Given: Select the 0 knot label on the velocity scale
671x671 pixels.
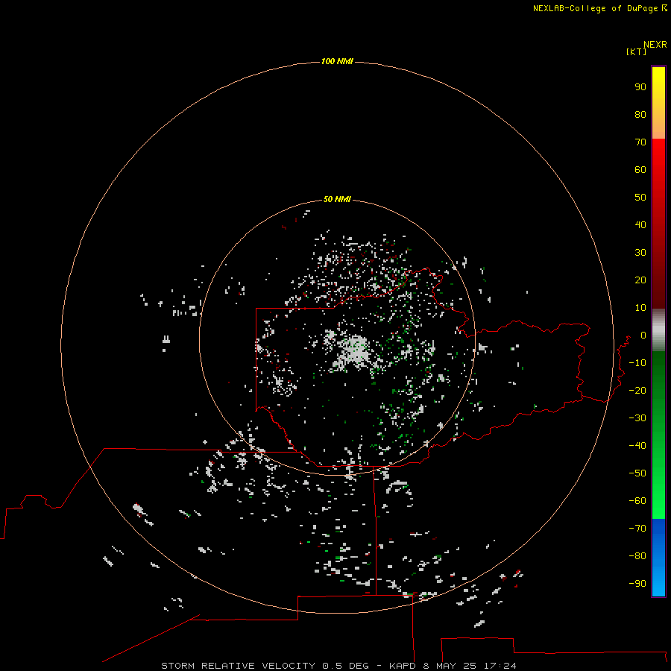Looking at the screenshot, I should (x=643, y=335).
